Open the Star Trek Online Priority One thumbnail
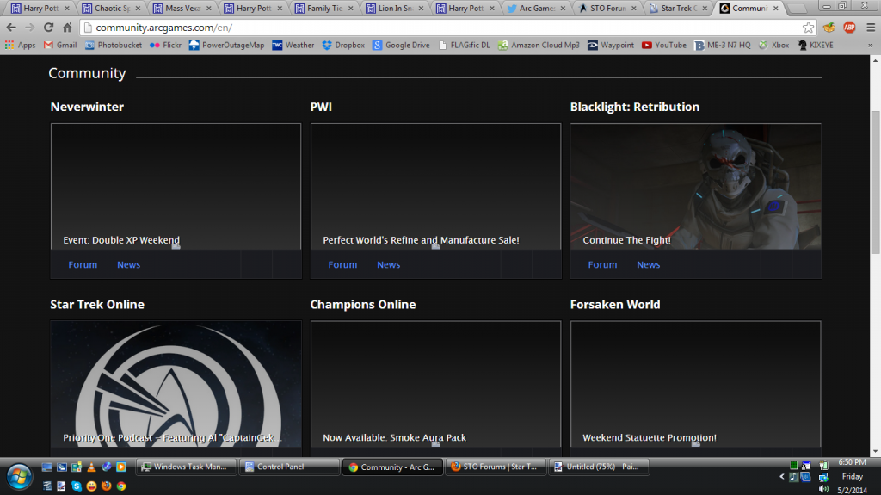The image size is (881, 495). (x=176, y=384)
